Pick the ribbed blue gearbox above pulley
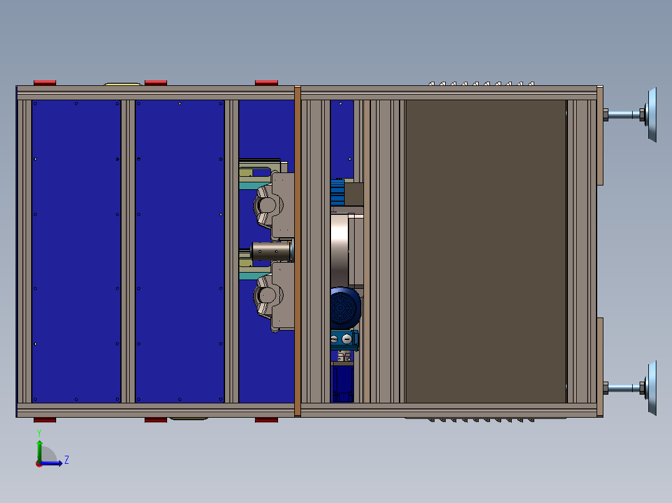The image size is (672, 503). [338, 192]
